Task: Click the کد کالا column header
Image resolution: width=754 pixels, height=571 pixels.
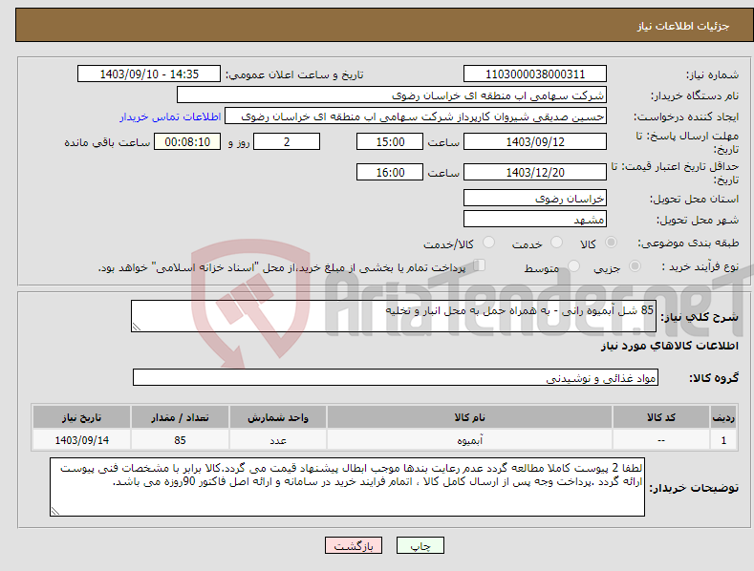Action: [661, 417]
